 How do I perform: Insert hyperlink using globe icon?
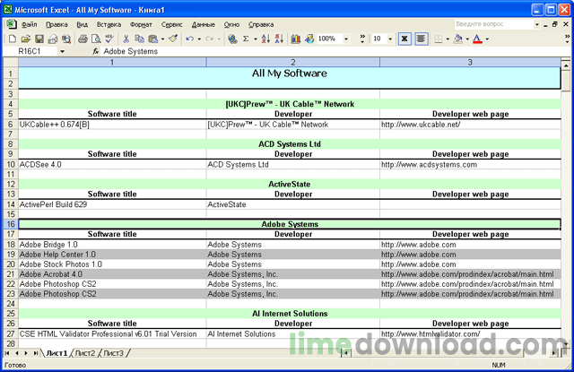[232, 39]
